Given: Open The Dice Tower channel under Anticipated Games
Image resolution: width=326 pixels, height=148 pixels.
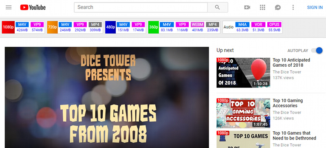Looking at the screenshot, I should 287,72.
